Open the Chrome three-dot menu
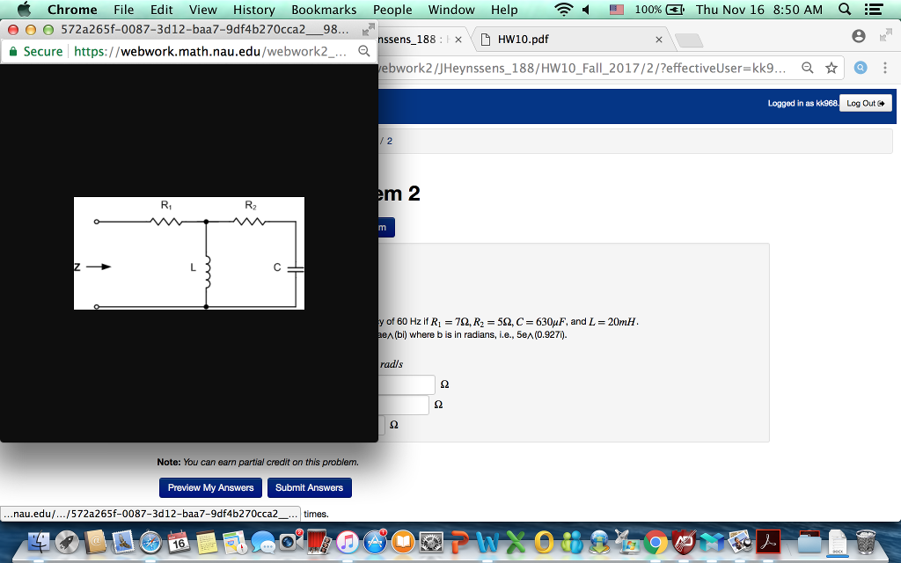Image resolution: width=901 pixels, height=563 pixels. tap(884, 68)
